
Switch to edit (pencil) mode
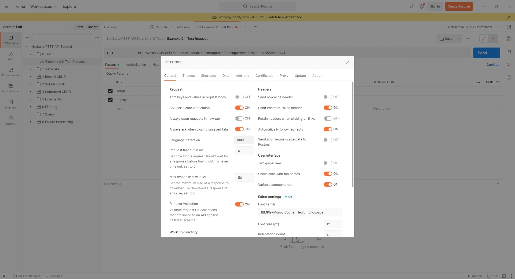tap(484, 39)
